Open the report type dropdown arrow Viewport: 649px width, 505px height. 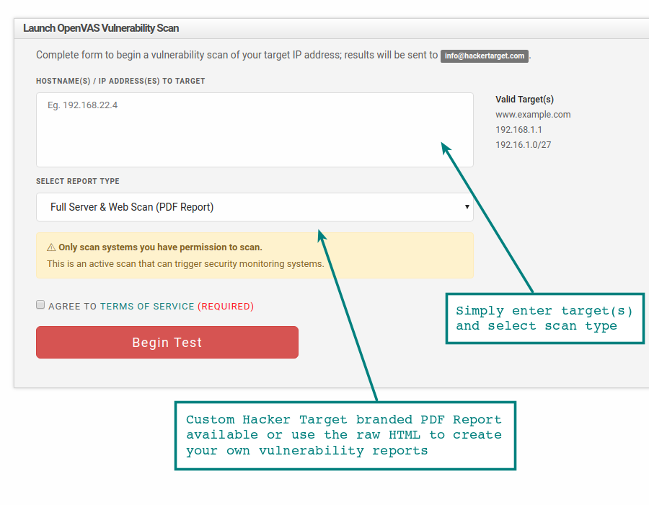pos(467,206)
